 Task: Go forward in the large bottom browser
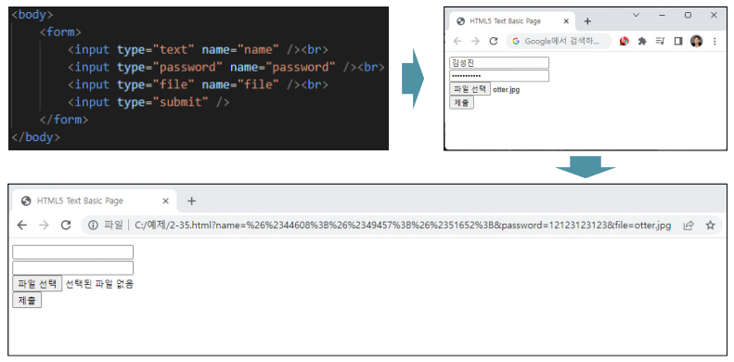[44, 226]
